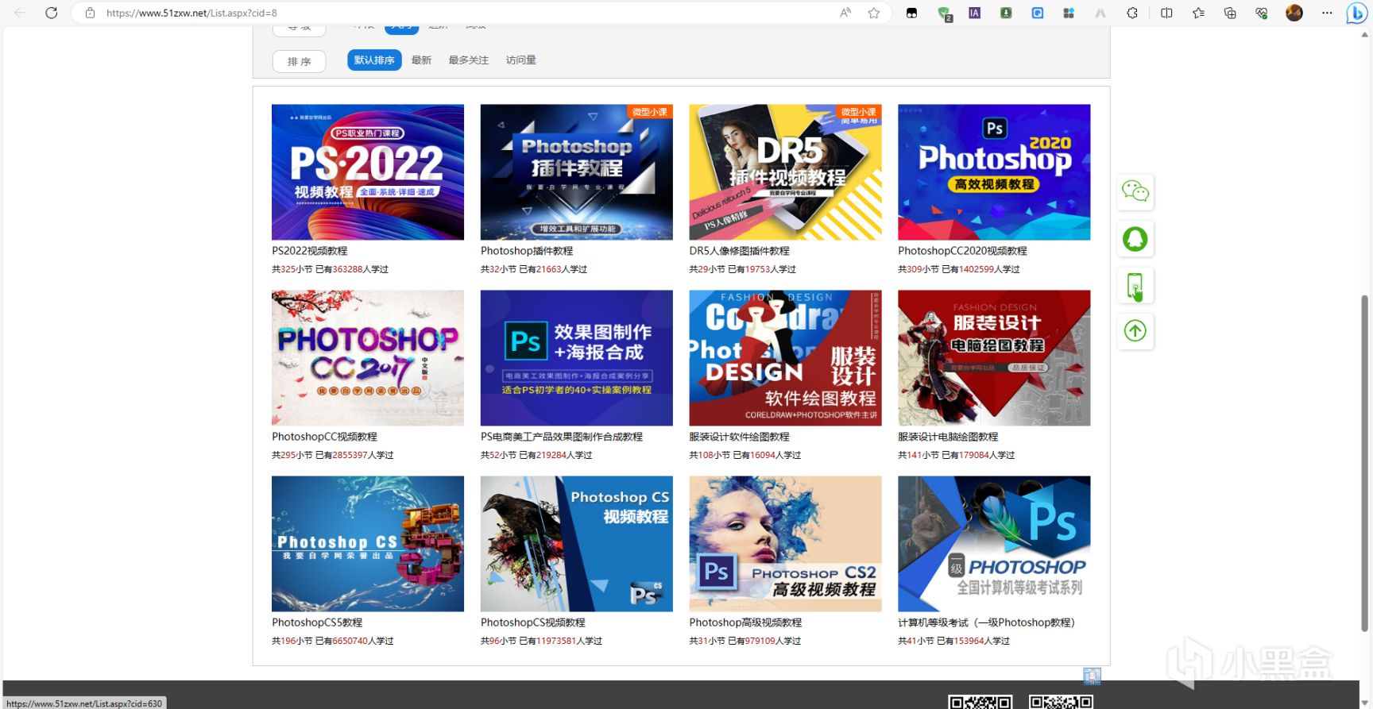
Task: Open Photoshop CS5 course thumbnail
Action: point(368,544)
